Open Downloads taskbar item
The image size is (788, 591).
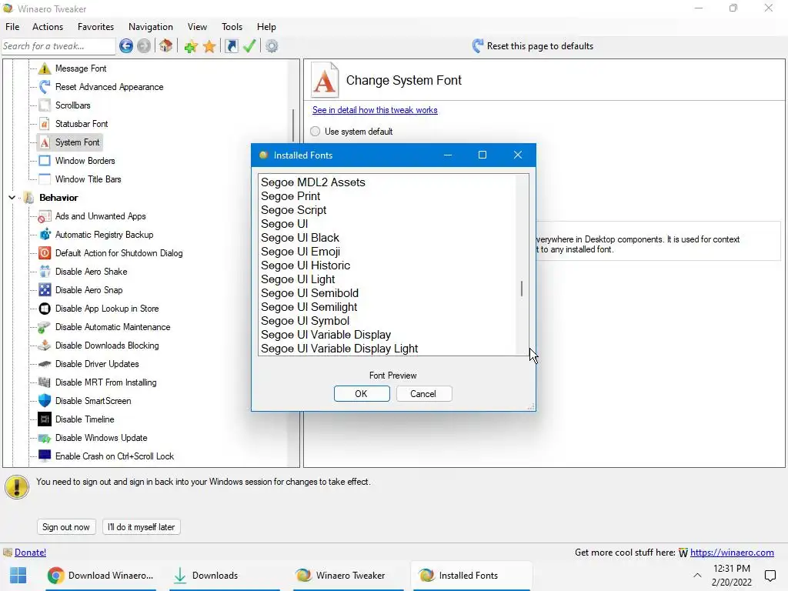(224, 576)
